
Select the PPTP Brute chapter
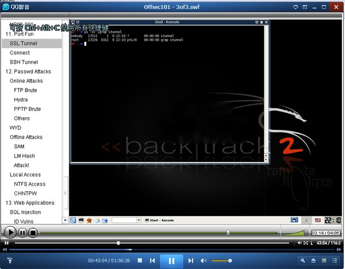[27, 109]
